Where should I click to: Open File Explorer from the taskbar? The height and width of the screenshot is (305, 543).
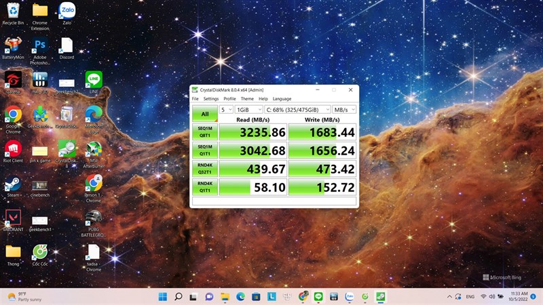[x=225, y=296]
